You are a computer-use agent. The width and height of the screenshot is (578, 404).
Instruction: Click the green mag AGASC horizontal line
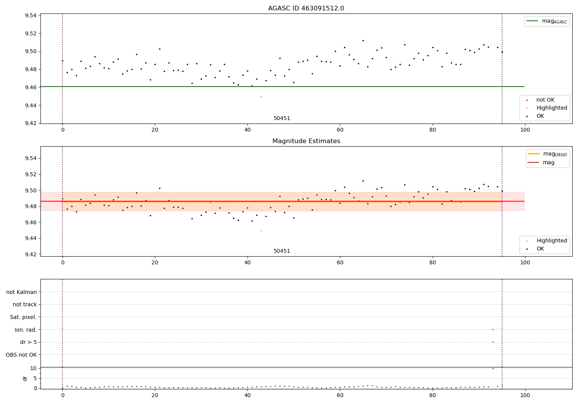click(x=282, y=87)
